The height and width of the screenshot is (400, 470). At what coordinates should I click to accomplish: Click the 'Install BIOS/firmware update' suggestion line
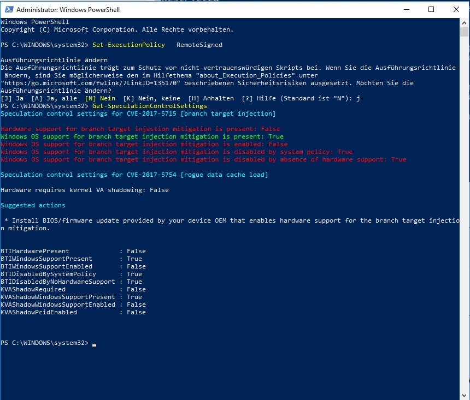tap(230, 224)
